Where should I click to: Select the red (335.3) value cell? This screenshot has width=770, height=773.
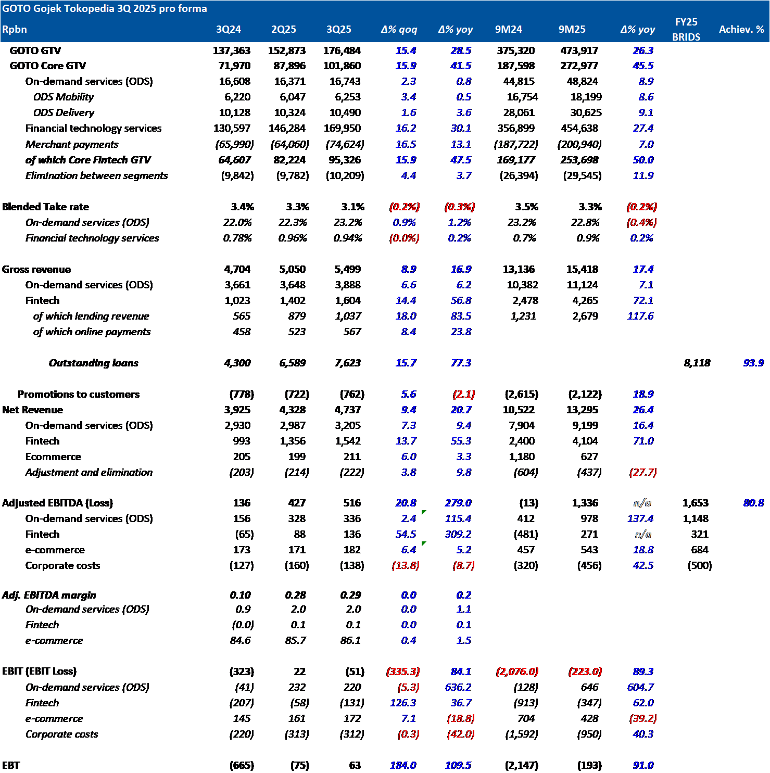[403, 671]
